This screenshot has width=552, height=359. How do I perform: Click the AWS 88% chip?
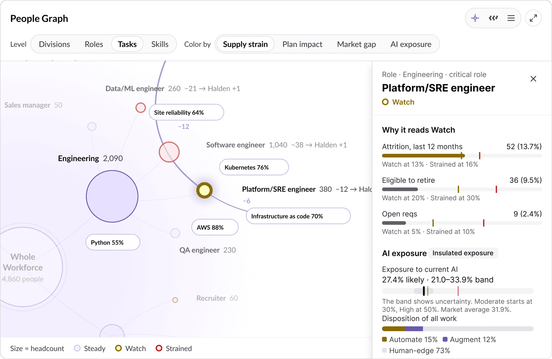[x=215, y=227]
